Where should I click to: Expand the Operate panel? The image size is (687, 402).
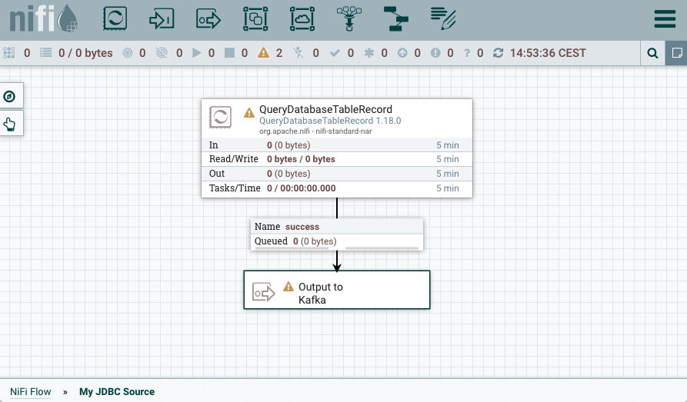click(10, 123)
